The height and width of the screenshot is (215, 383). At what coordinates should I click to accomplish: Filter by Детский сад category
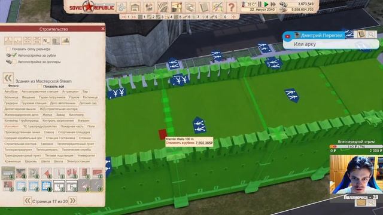[x=88, y=103]
